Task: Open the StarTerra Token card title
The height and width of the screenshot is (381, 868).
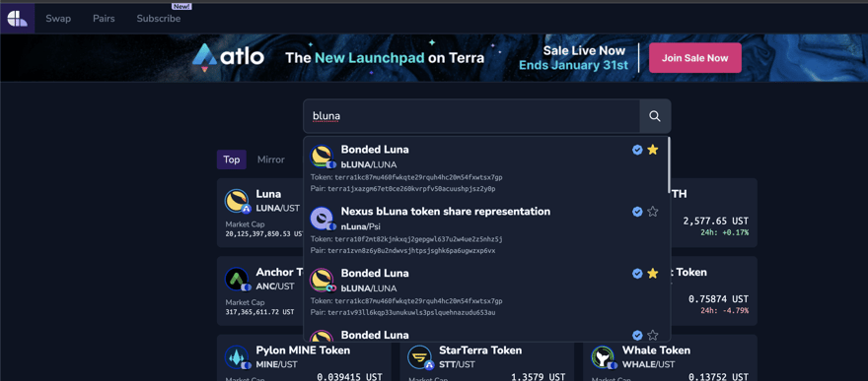Action: (480, 350)
